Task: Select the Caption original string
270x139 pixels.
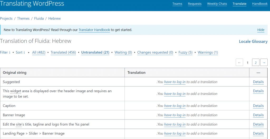Action: click(9, 106)
